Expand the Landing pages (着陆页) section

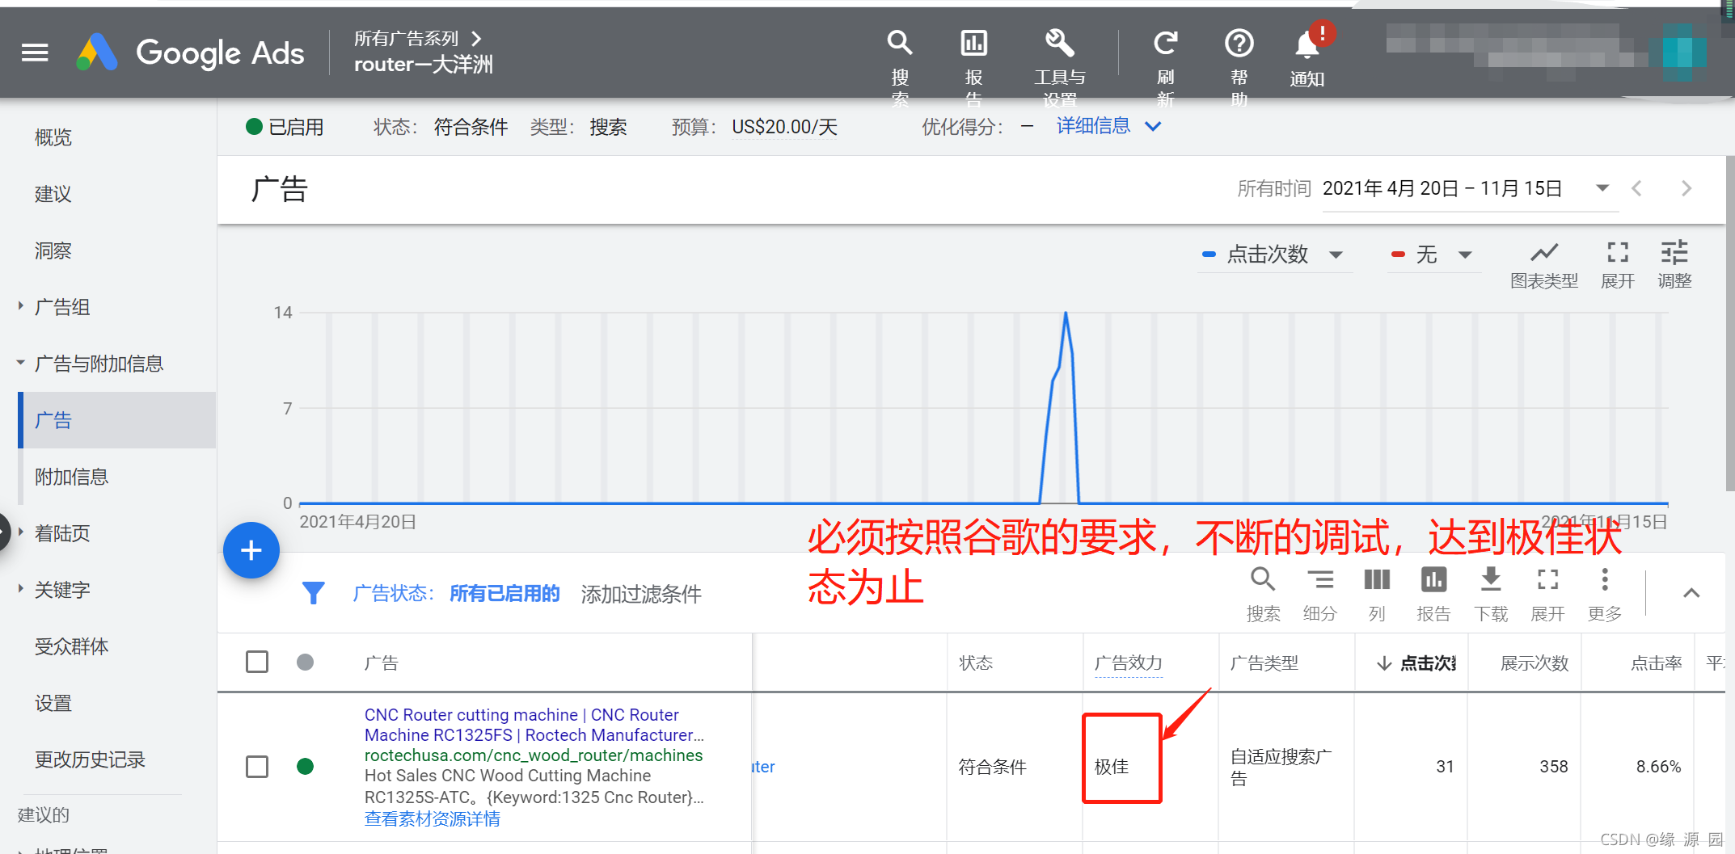point(21,532)
